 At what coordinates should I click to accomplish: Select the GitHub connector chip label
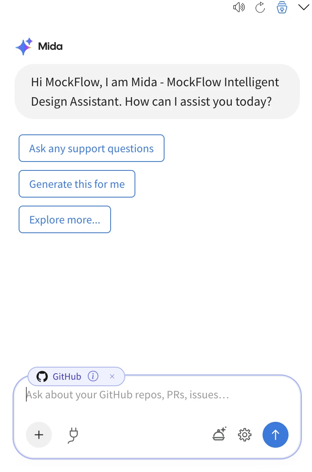click(67, 376)
